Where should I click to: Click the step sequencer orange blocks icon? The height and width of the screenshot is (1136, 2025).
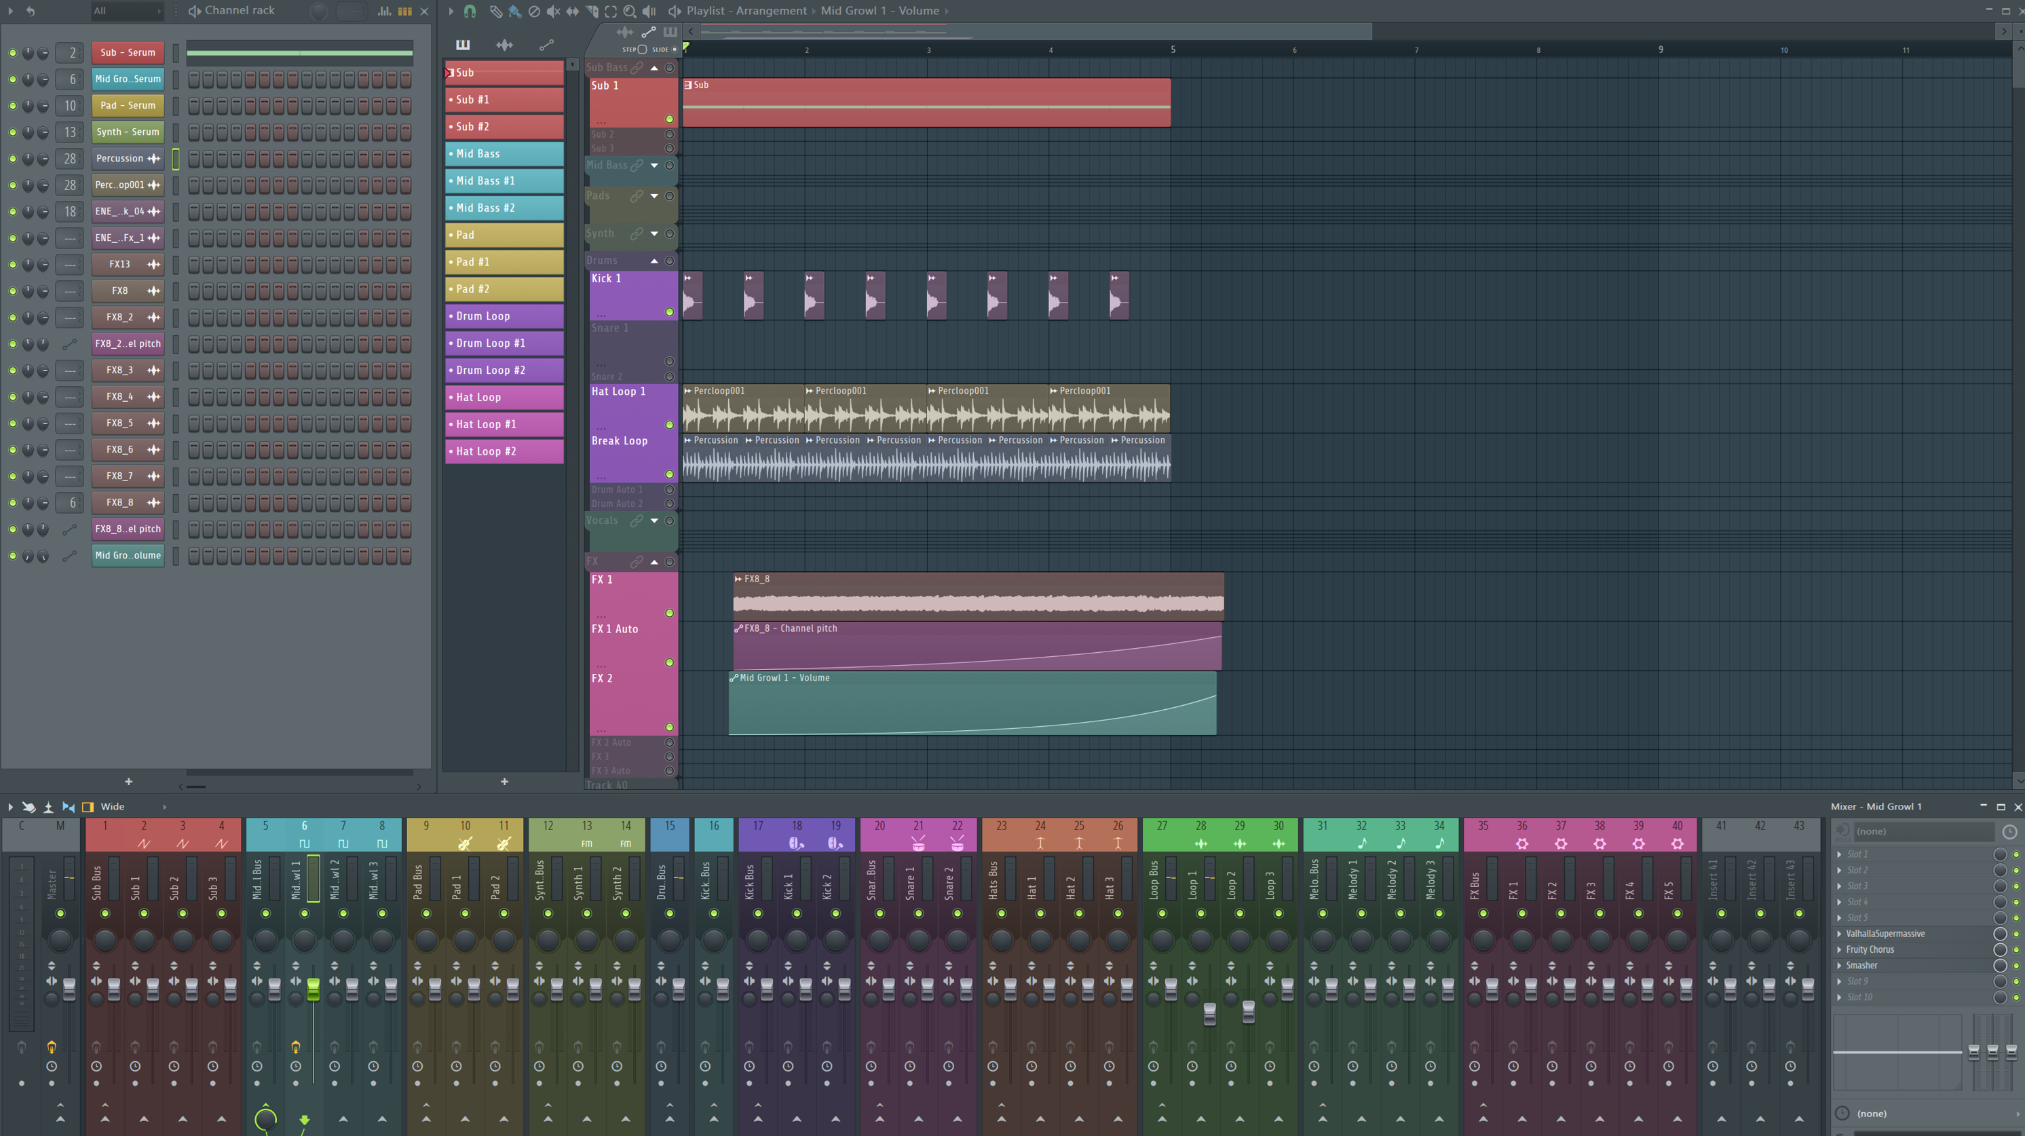[x=405, y=11]
